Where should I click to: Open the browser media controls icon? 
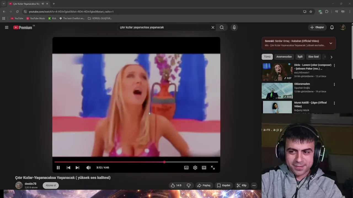336,12
